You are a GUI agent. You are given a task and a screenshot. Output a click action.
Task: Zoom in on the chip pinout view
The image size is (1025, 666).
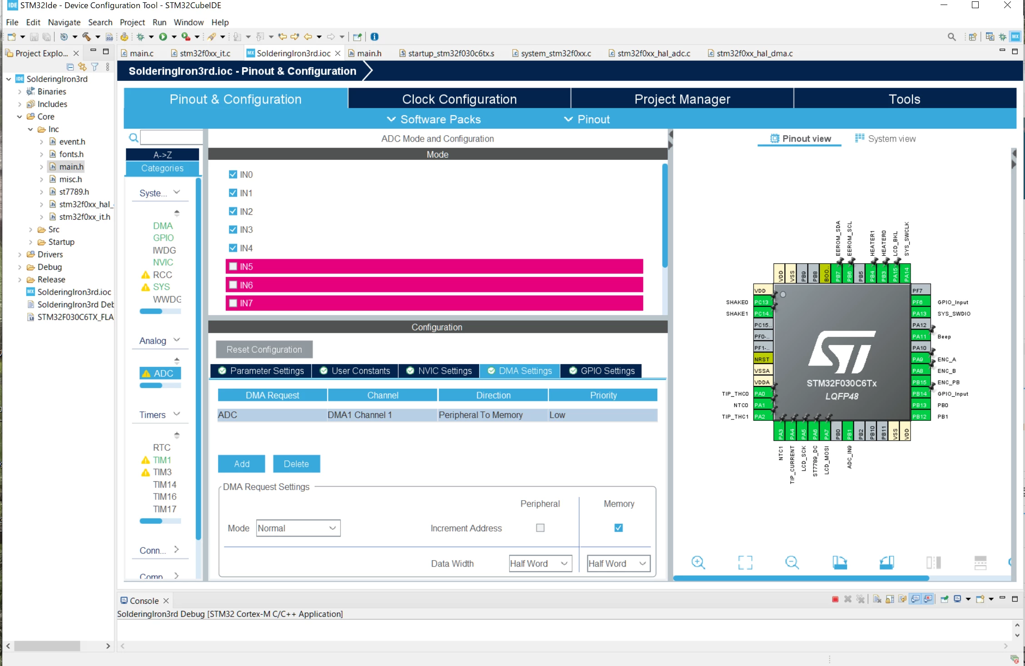pos(698,562)
